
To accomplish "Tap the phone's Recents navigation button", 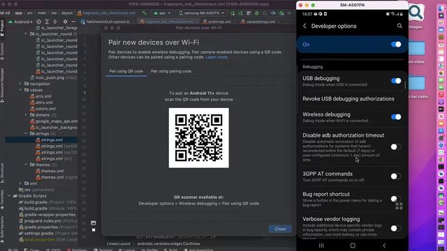I will [321, 245].
